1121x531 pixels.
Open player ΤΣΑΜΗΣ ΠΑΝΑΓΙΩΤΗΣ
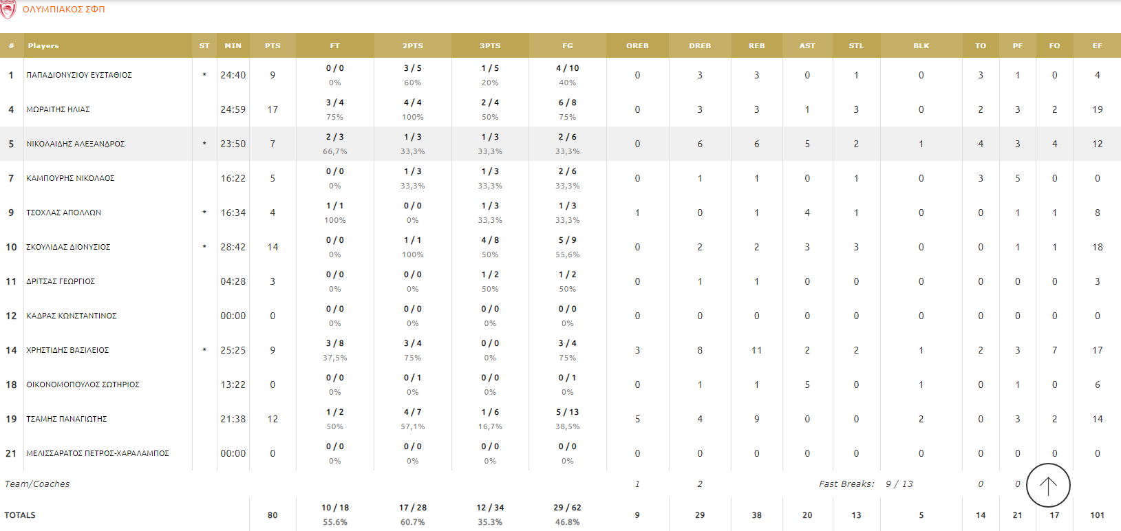point(67,419)
